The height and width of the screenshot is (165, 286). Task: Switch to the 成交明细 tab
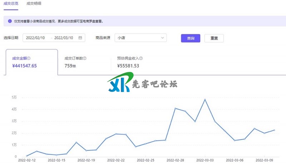coord(34,3)
